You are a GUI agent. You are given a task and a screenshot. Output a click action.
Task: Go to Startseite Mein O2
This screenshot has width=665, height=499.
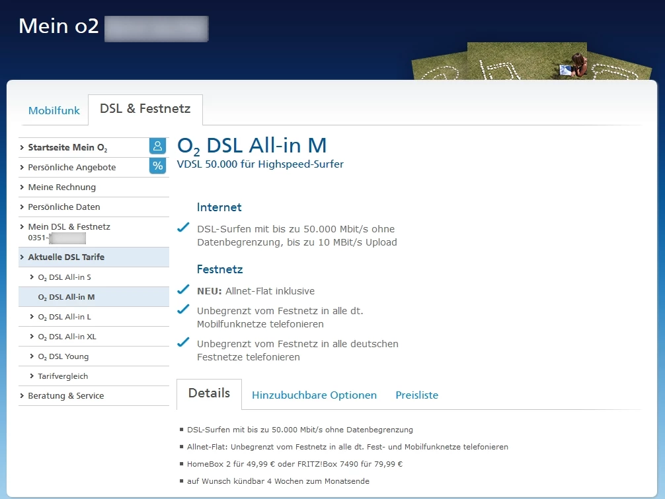(67, 148)
